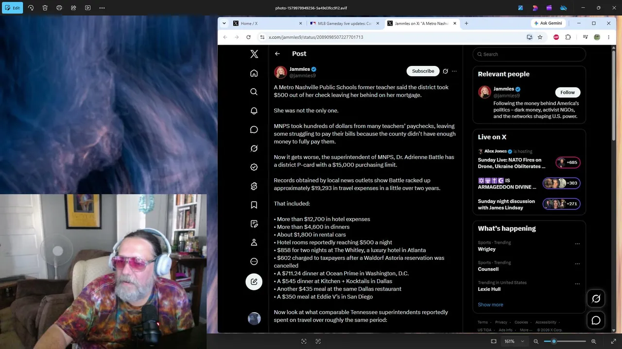622x349 pixels.
Task: Click 'Show more' under What's happening
Action: coord(490,305)
